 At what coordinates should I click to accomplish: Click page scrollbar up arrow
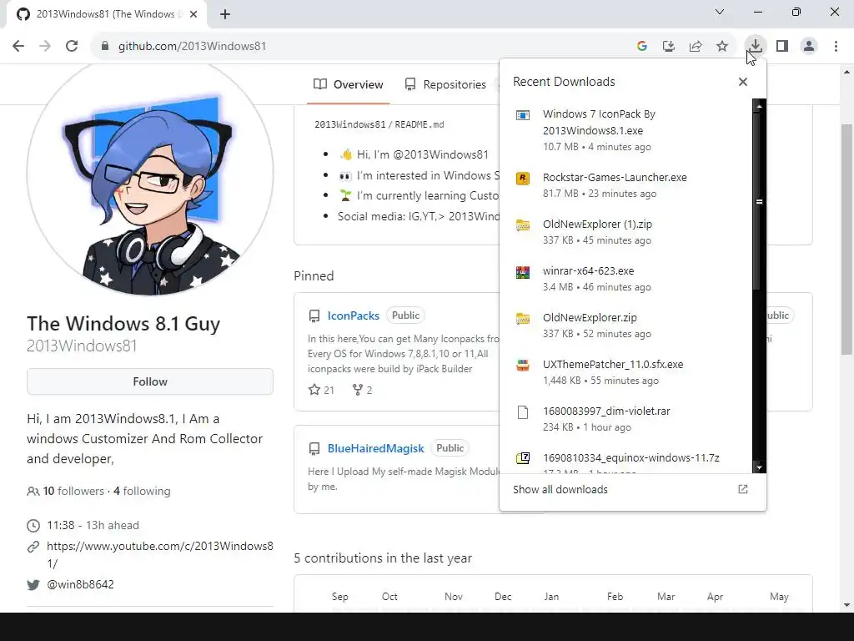(x=846, y=72)
